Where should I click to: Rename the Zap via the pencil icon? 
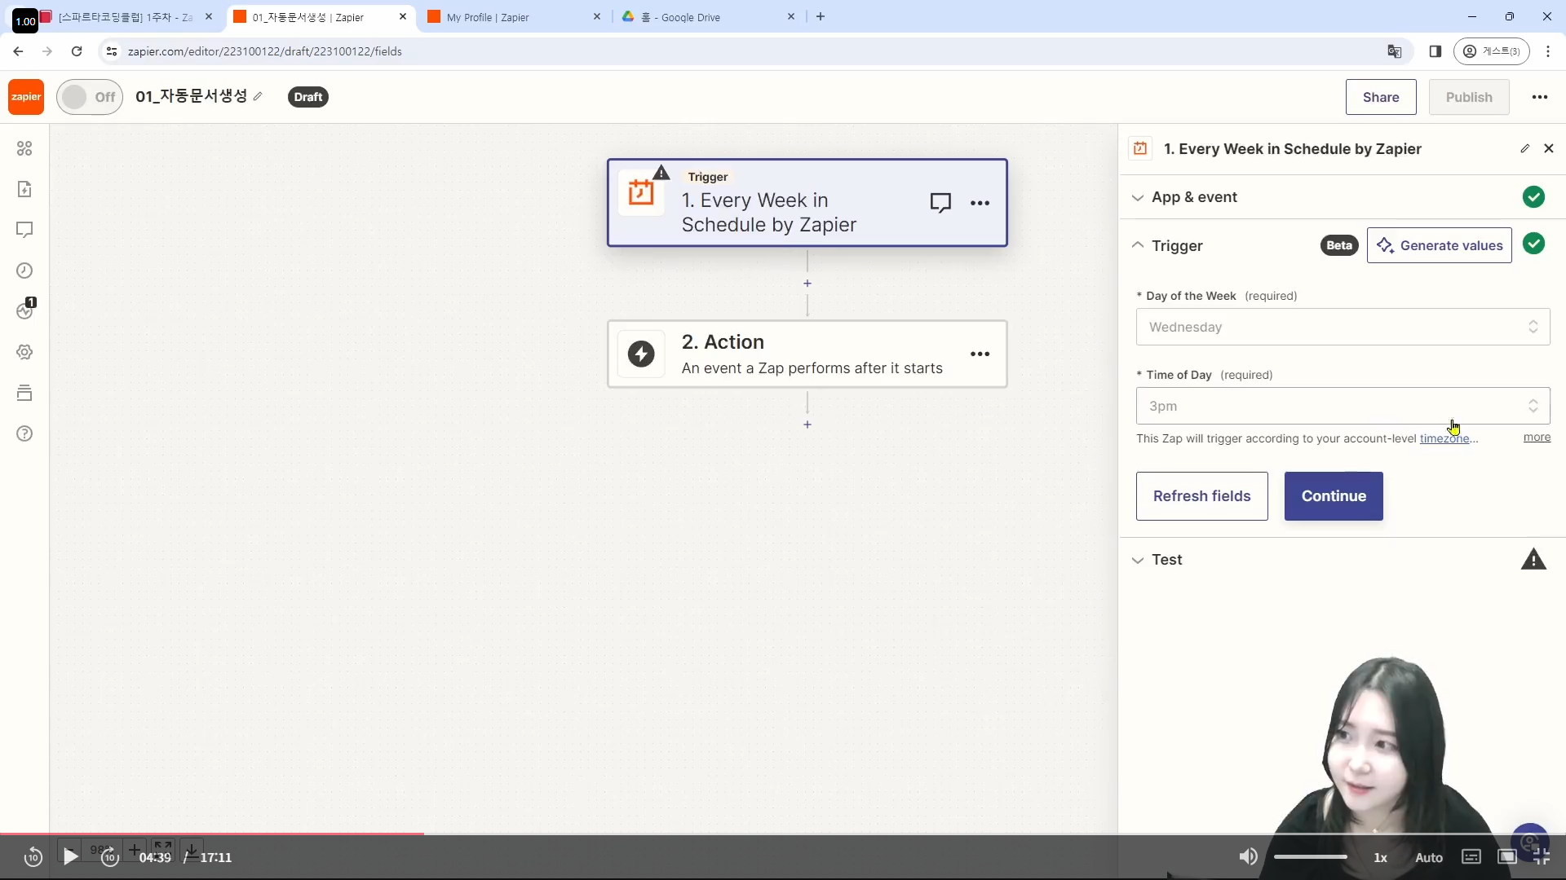pos(258,96)
